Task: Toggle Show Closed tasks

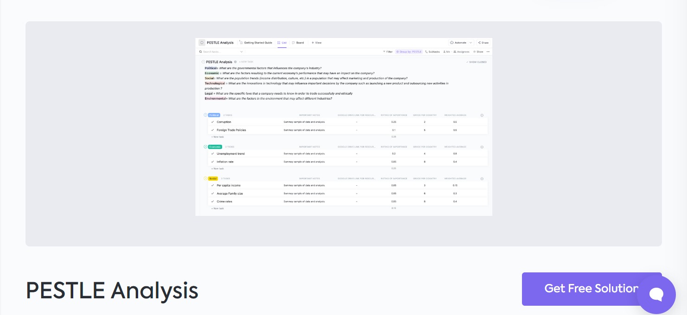Action: pos(476,62)
